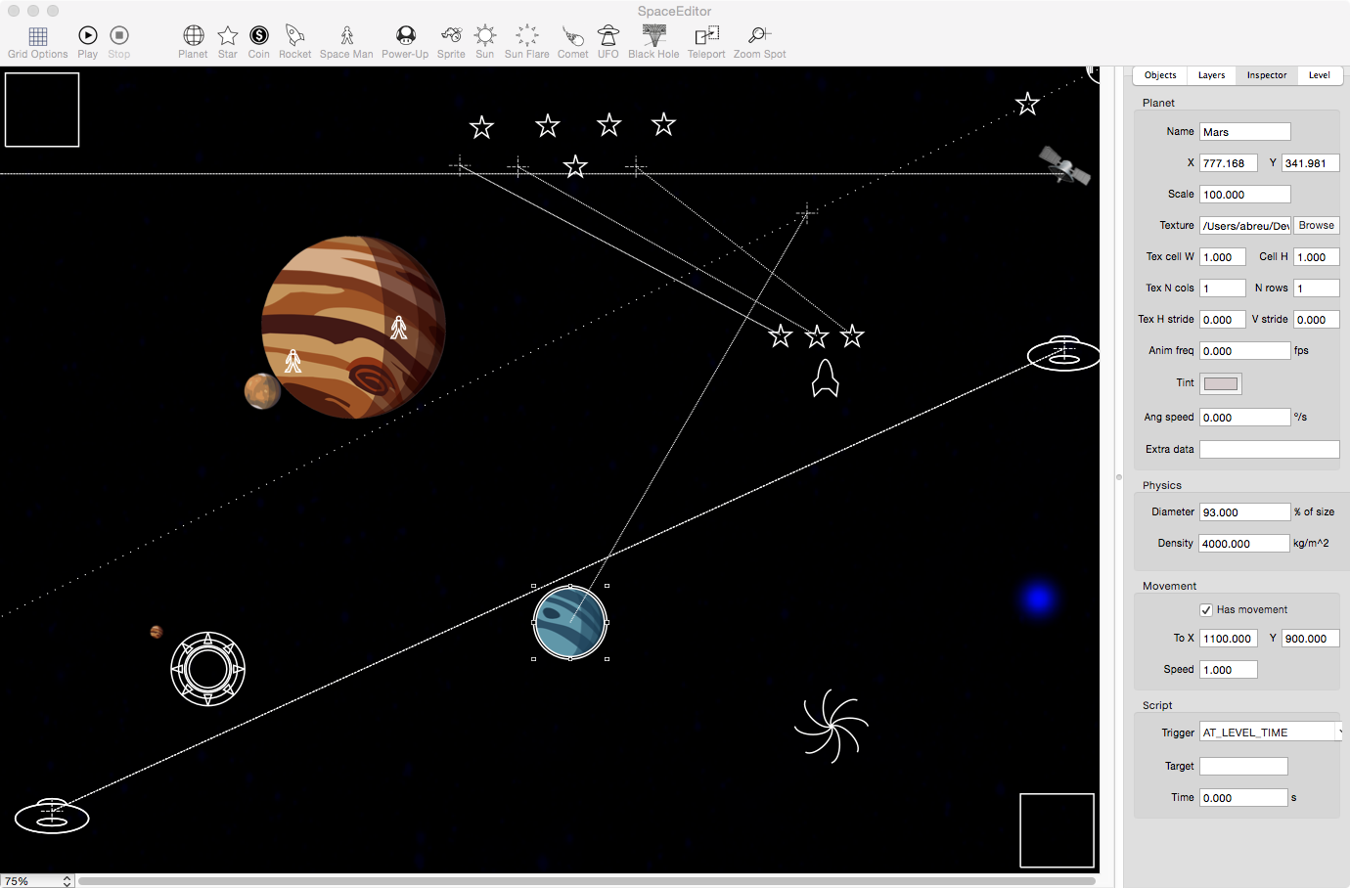Select the Teleport tool
Viewport: 1350px width, 888px height.
706,42
